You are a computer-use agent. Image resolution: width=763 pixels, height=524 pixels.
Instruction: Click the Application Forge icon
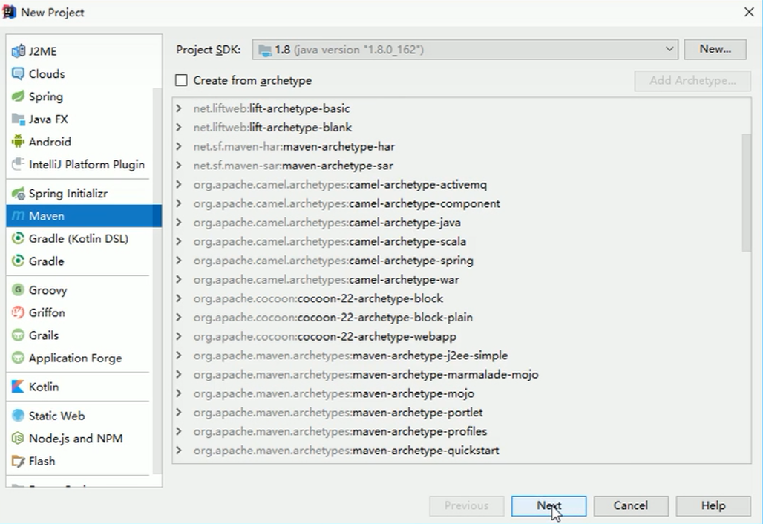[x=18, y=358]
